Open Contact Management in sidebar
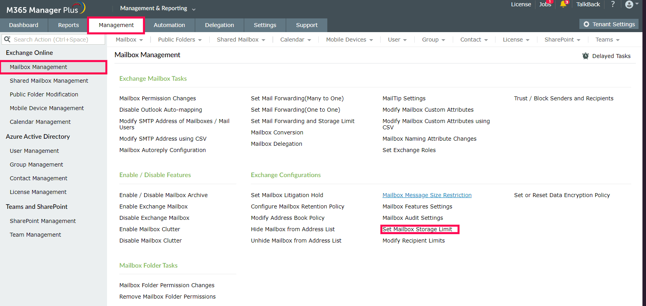This screenshot has width=646, height=306. coord(38,178)
